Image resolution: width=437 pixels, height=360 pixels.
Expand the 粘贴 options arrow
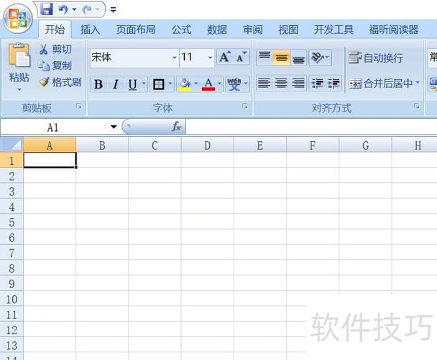pyautogui.click(x=19, y=89)
